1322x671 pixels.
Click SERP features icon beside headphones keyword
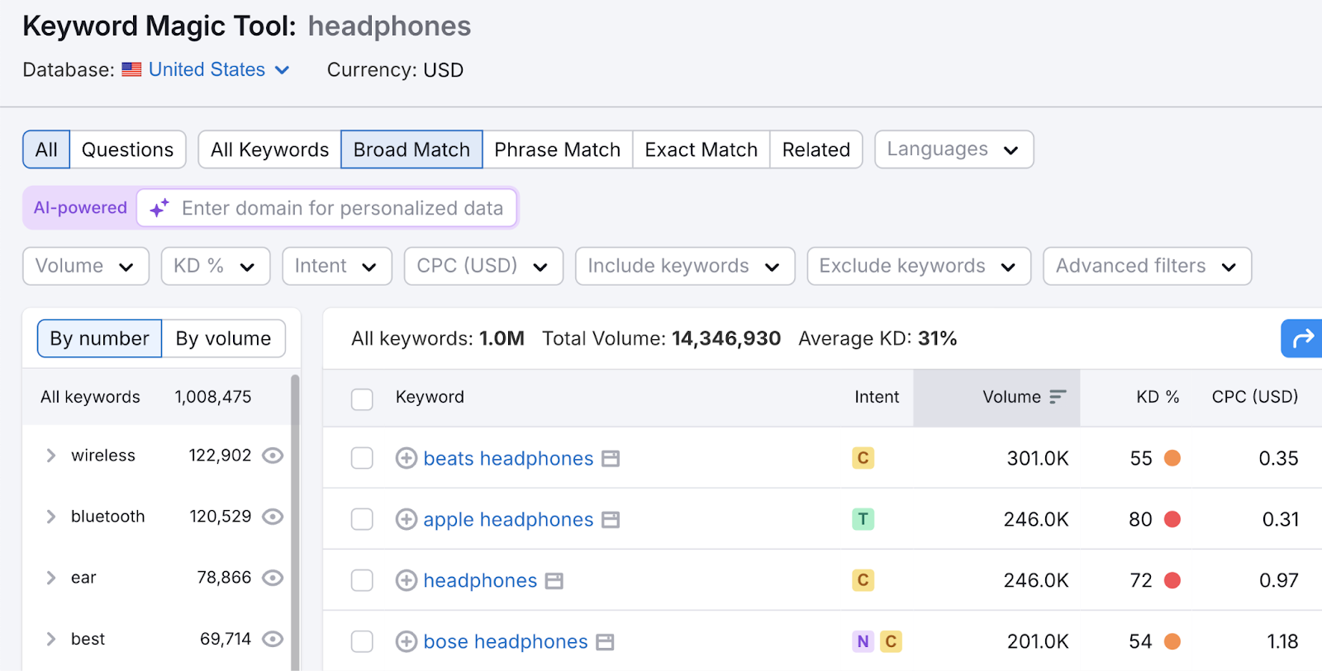tap(554, 581)
